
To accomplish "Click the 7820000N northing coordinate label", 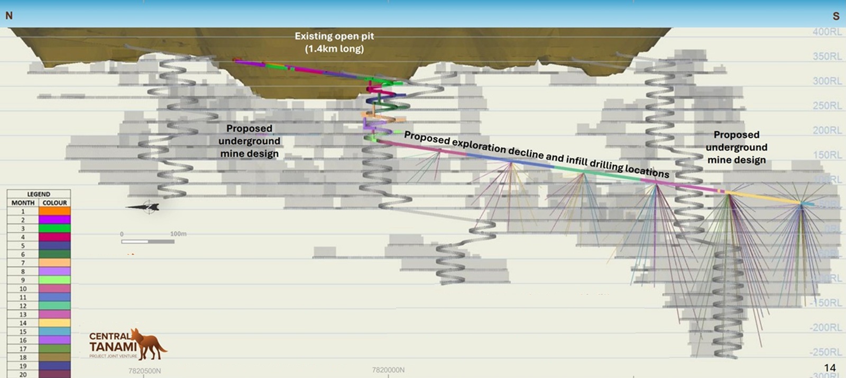I will click(388, 370).
